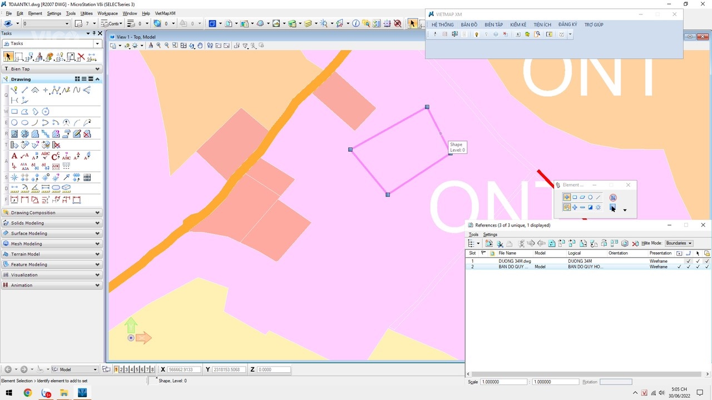Select the Place SmartLine tool
Image resolution: width=712 pixels, height=400 pixels.
point(15,89)
